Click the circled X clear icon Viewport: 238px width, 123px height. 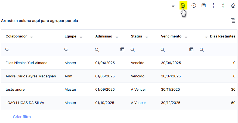tap(194, 6)
